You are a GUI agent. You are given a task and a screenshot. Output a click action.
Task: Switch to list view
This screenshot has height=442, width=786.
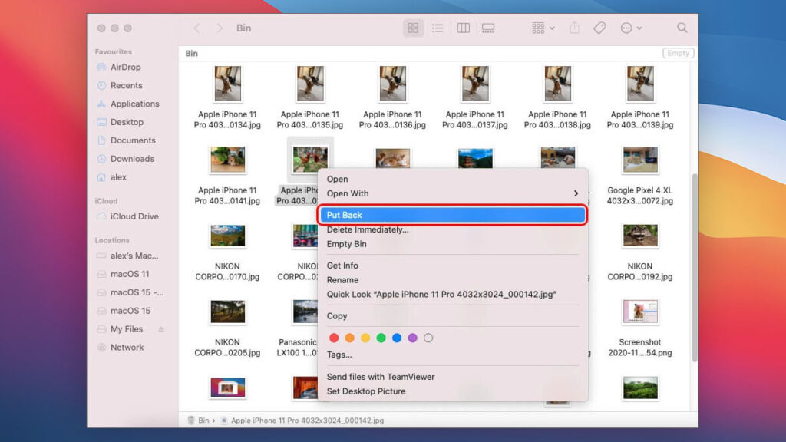coord(438,28)
